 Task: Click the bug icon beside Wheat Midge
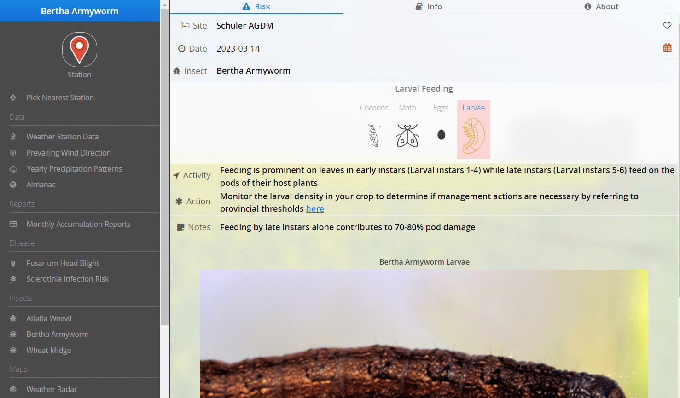[13, 350]
